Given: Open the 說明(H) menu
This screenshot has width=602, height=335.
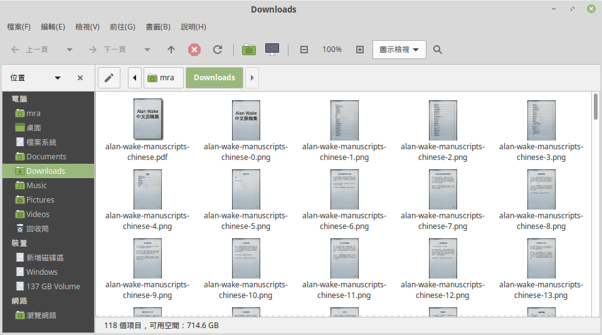Looking at the screenshot, I should 194,27.
